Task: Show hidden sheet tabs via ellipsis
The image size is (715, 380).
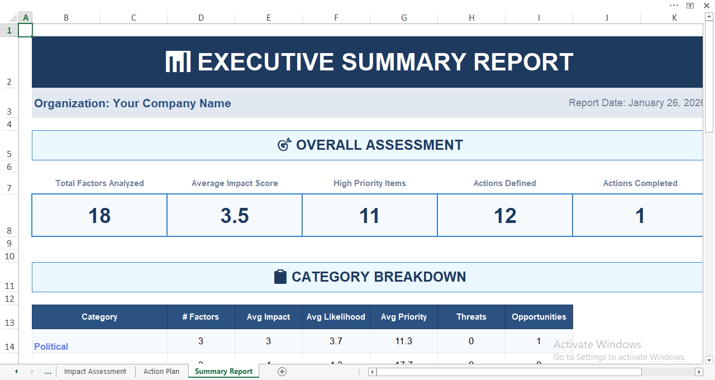Action: pos(47,372)
